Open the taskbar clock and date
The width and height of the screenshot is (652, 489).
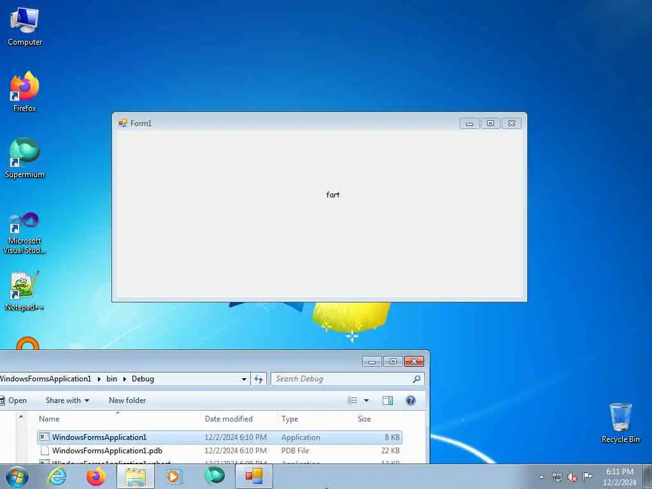620,477
